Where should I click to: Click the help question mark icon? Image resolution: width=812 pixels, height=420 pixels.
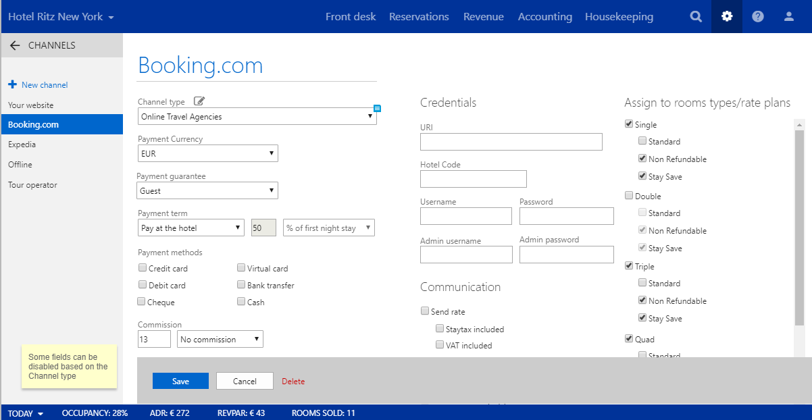click(x=758, y=17)
